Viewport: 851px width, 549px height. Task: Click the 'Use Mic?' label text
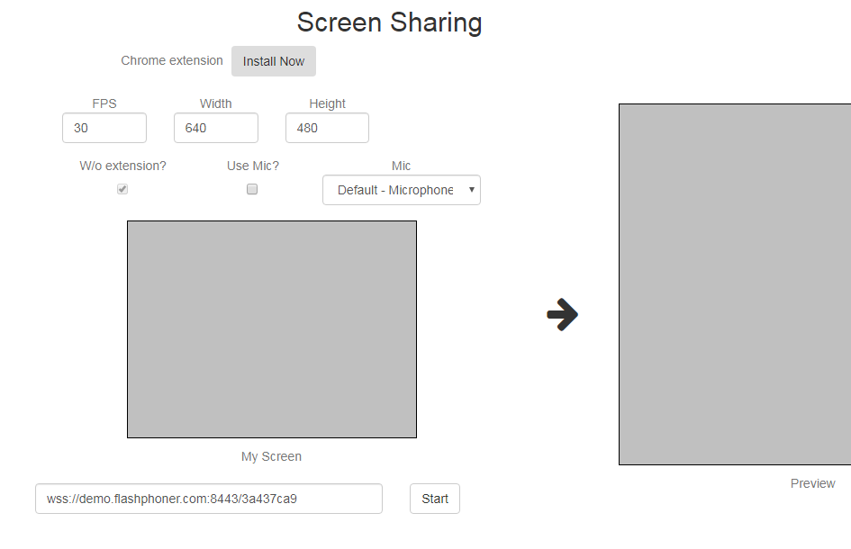[x=253, y=166]
